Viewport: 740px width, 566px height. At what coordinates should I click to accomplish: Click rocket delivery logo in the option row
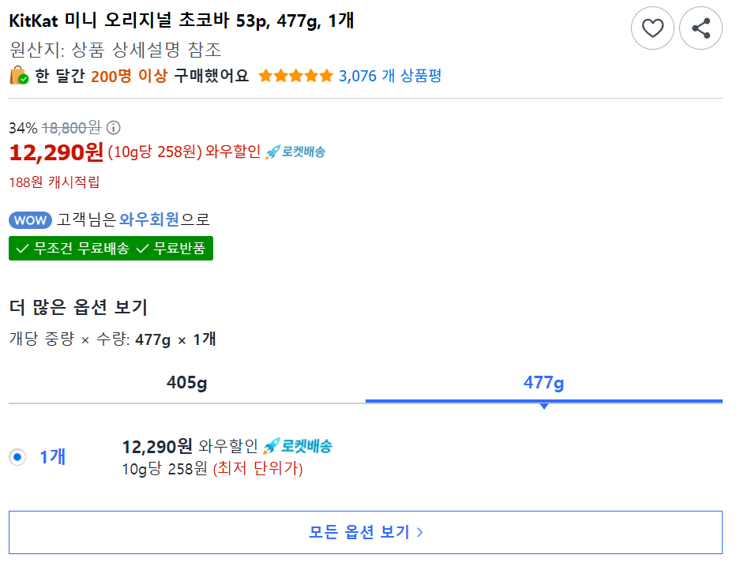point(297,446)
